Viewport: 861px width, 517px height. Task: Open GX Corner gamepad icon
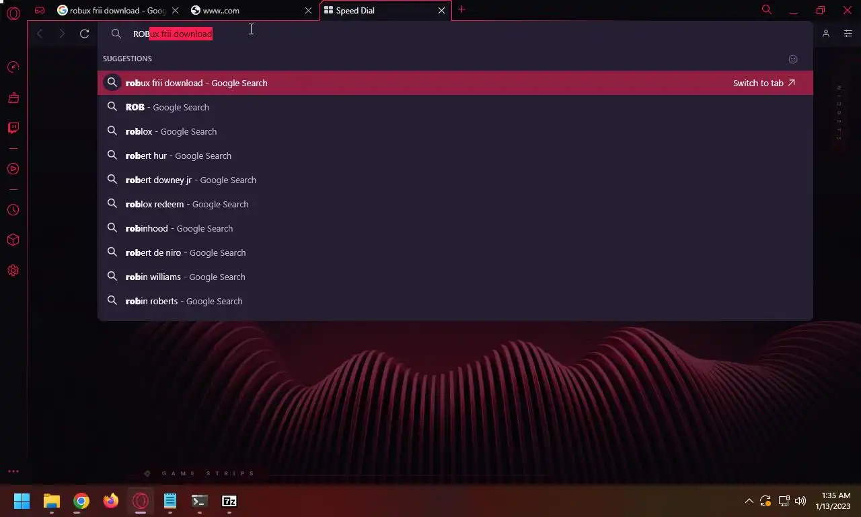tap(40, 10)
